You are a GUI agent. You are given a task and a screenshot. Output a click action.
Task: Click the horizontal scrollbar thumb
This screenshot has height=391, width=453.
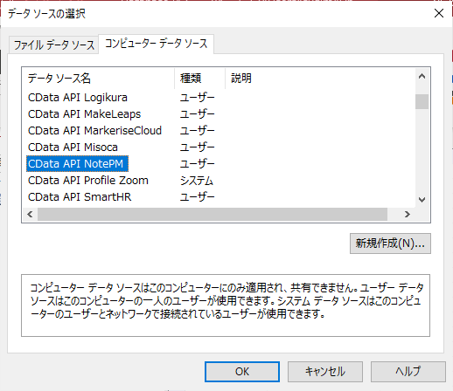(x=213, y=215)
